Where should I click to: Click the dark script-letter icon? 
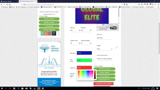point(54,33)
